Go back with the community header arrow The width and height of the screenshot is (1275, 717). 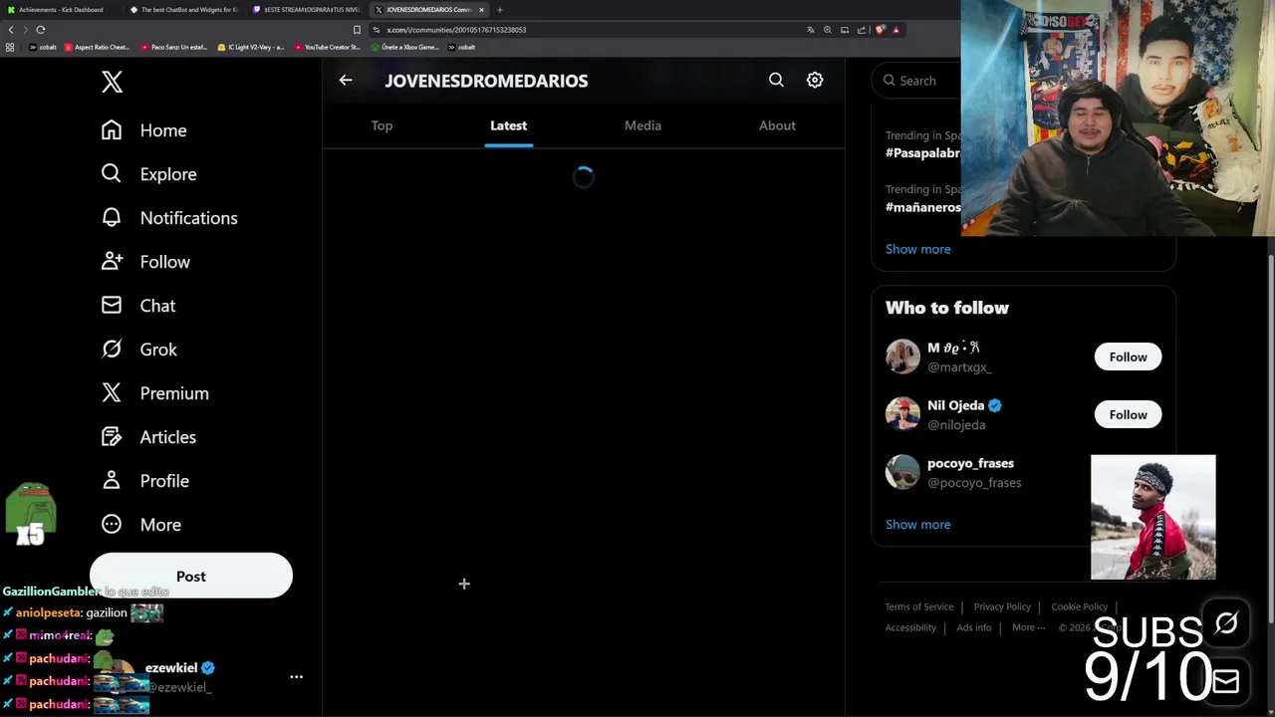point(346,81)
